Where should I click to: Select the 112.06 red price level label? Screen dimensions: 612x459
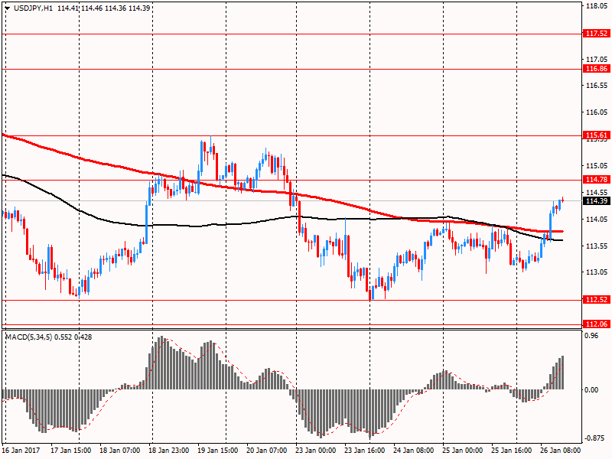tap(597, 324)
